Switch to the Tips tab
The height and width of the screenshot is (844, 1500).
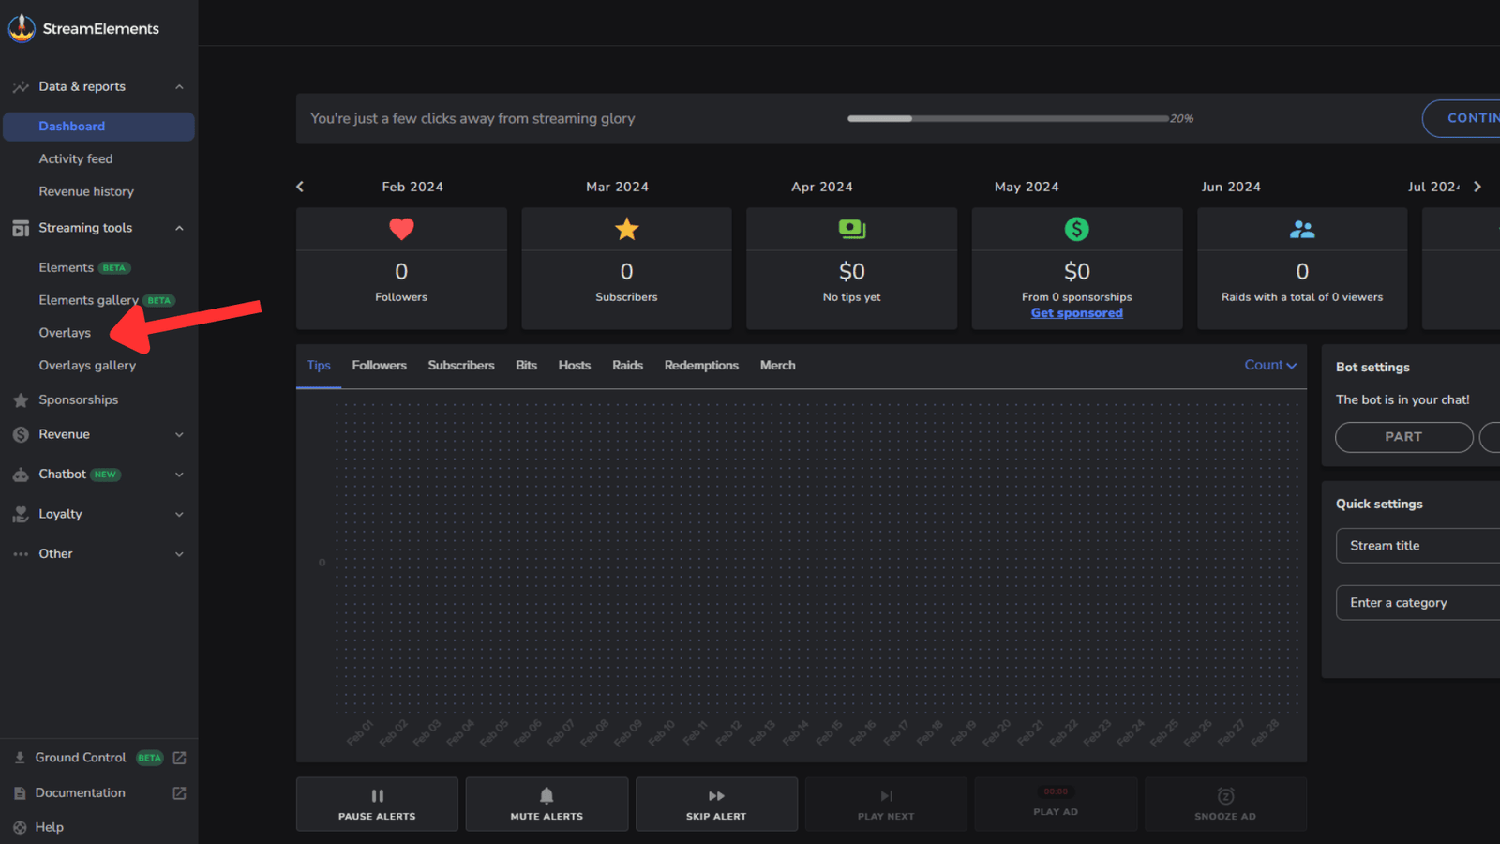click(319, 366)
